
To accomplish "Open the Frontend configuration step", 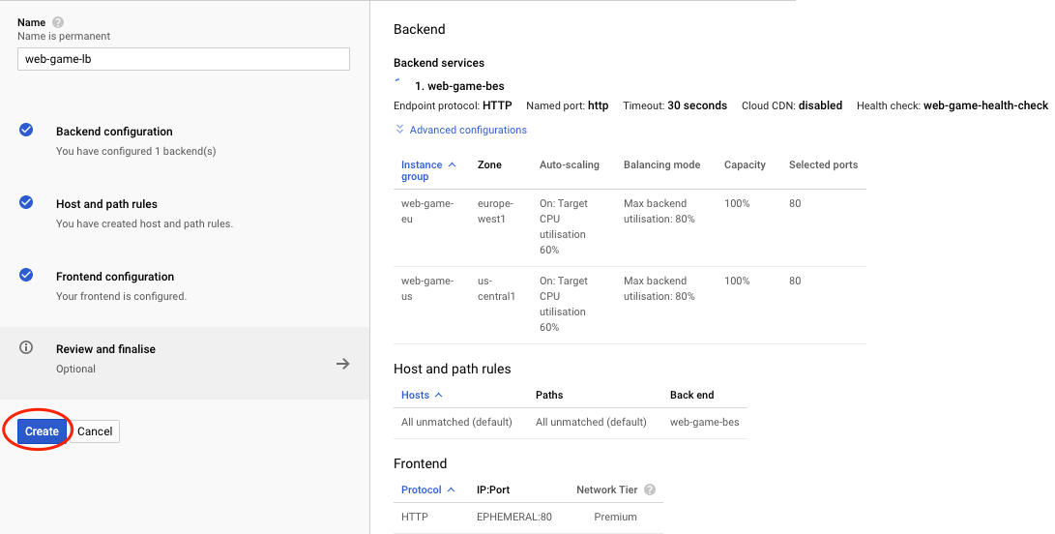I will [115, 277].
